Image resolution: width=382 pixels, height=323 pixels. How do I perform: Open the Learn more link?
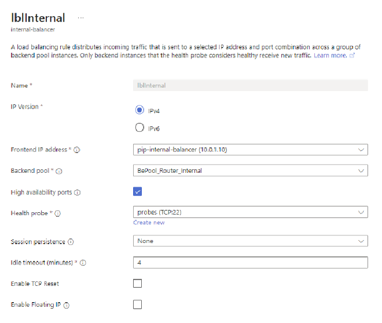pos(330,56)
